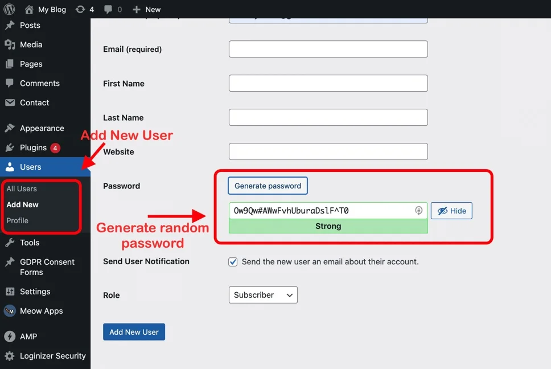This screenshot has width=551, height=369.
Task: Open the Media library icon in the sidebar
Action: 10,44
